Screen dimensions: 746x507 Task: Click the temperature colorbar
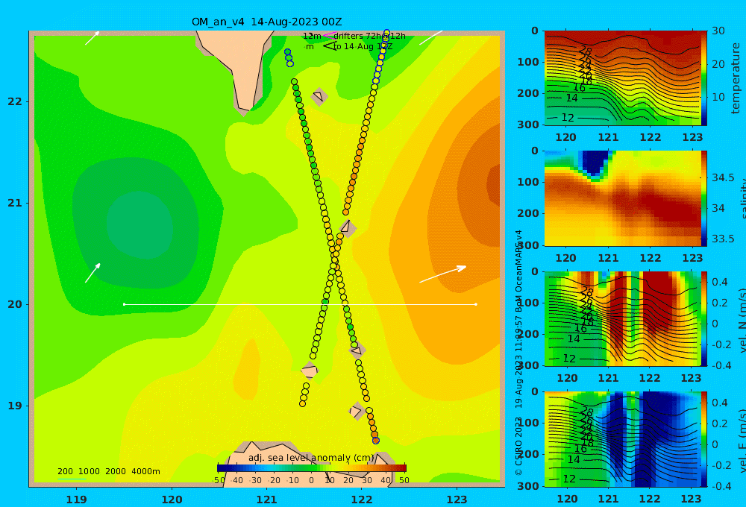pos(704,78)
